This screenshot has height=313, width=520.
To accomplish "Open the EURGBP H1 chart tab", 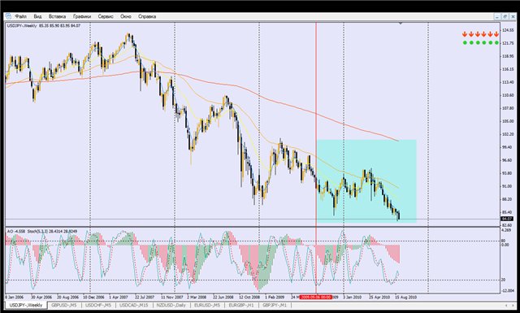I will pos(241,305).
